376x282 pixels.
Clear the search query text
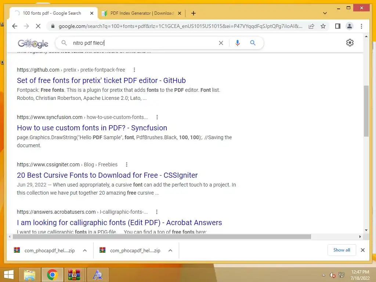[221, 43]
